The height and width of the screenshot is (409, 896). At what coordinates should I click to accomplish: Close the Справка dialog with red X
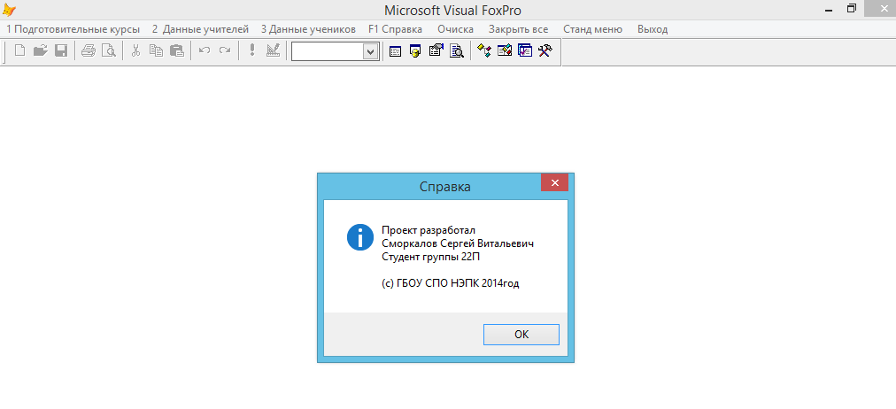pyautogui.click(x=554, y=182)
